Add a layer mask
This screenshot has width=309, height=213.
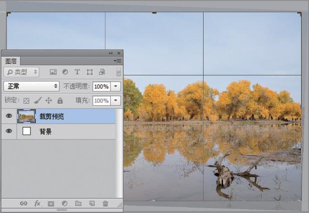click(51, 203)
